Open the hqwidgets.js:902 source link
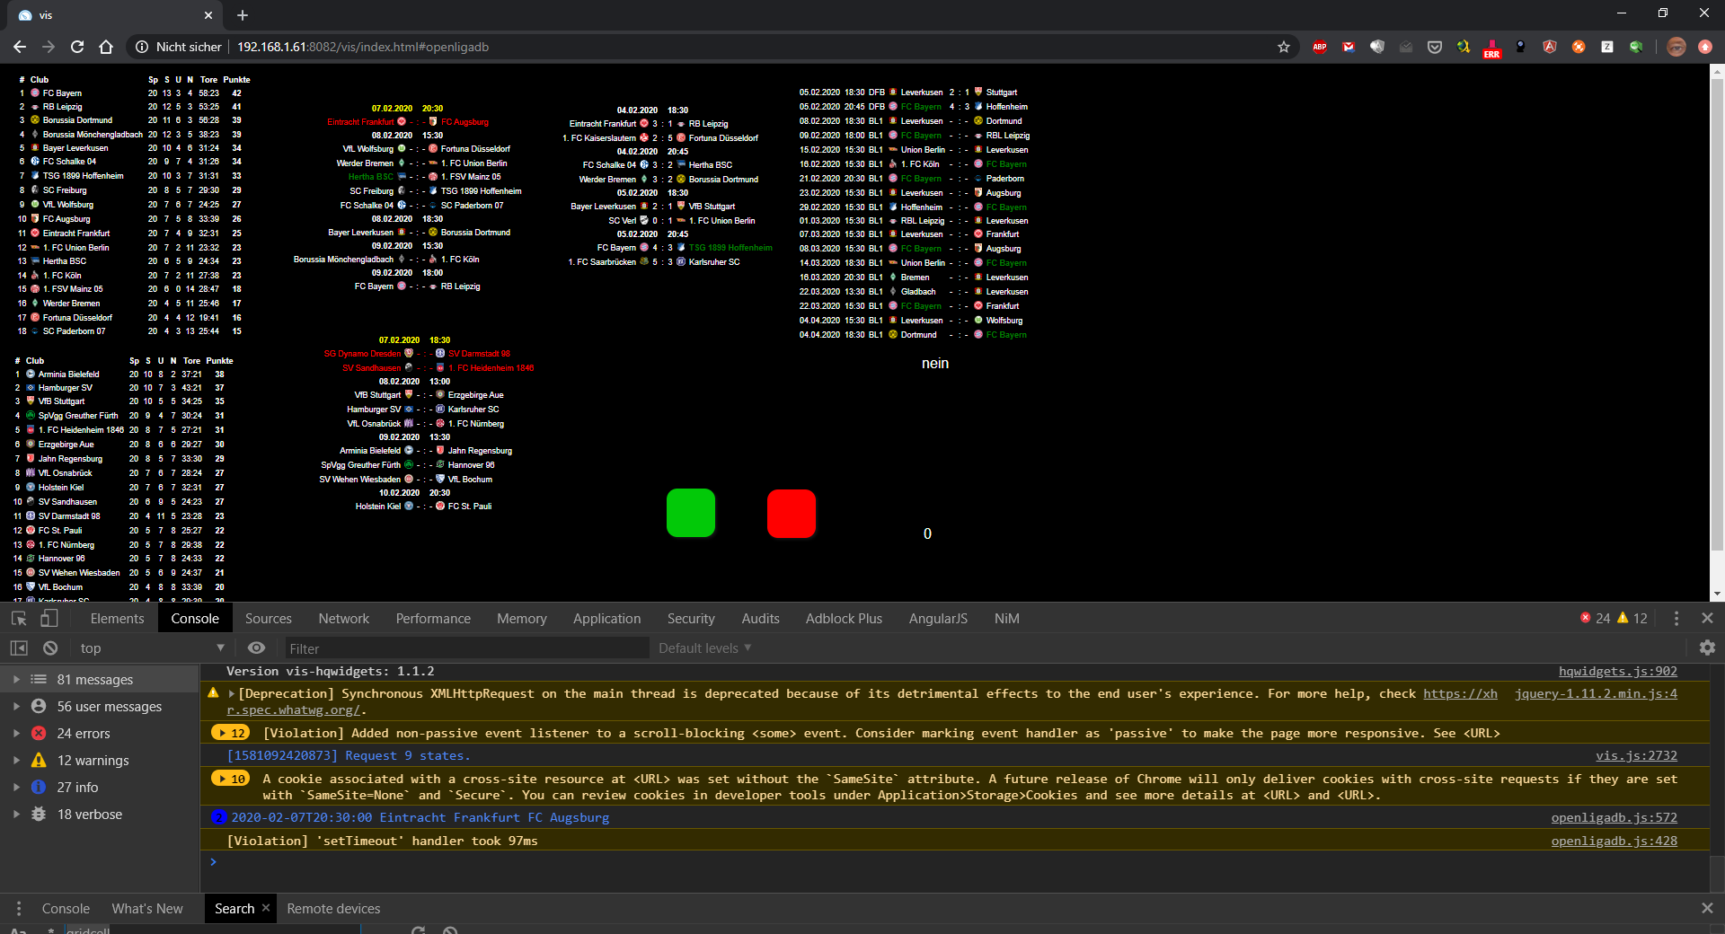The width and height of the screenshot is (1725, 934). (x=1617, y=671)
